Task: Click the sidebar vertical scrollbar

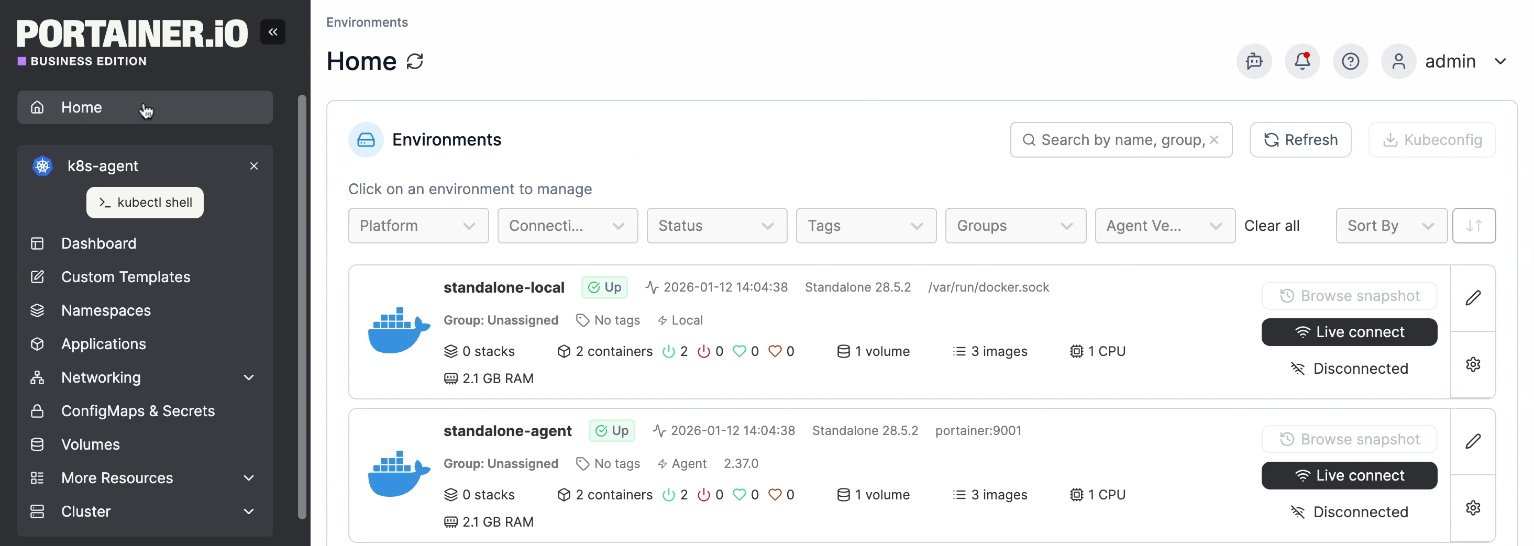Action: tap(302, 307)
